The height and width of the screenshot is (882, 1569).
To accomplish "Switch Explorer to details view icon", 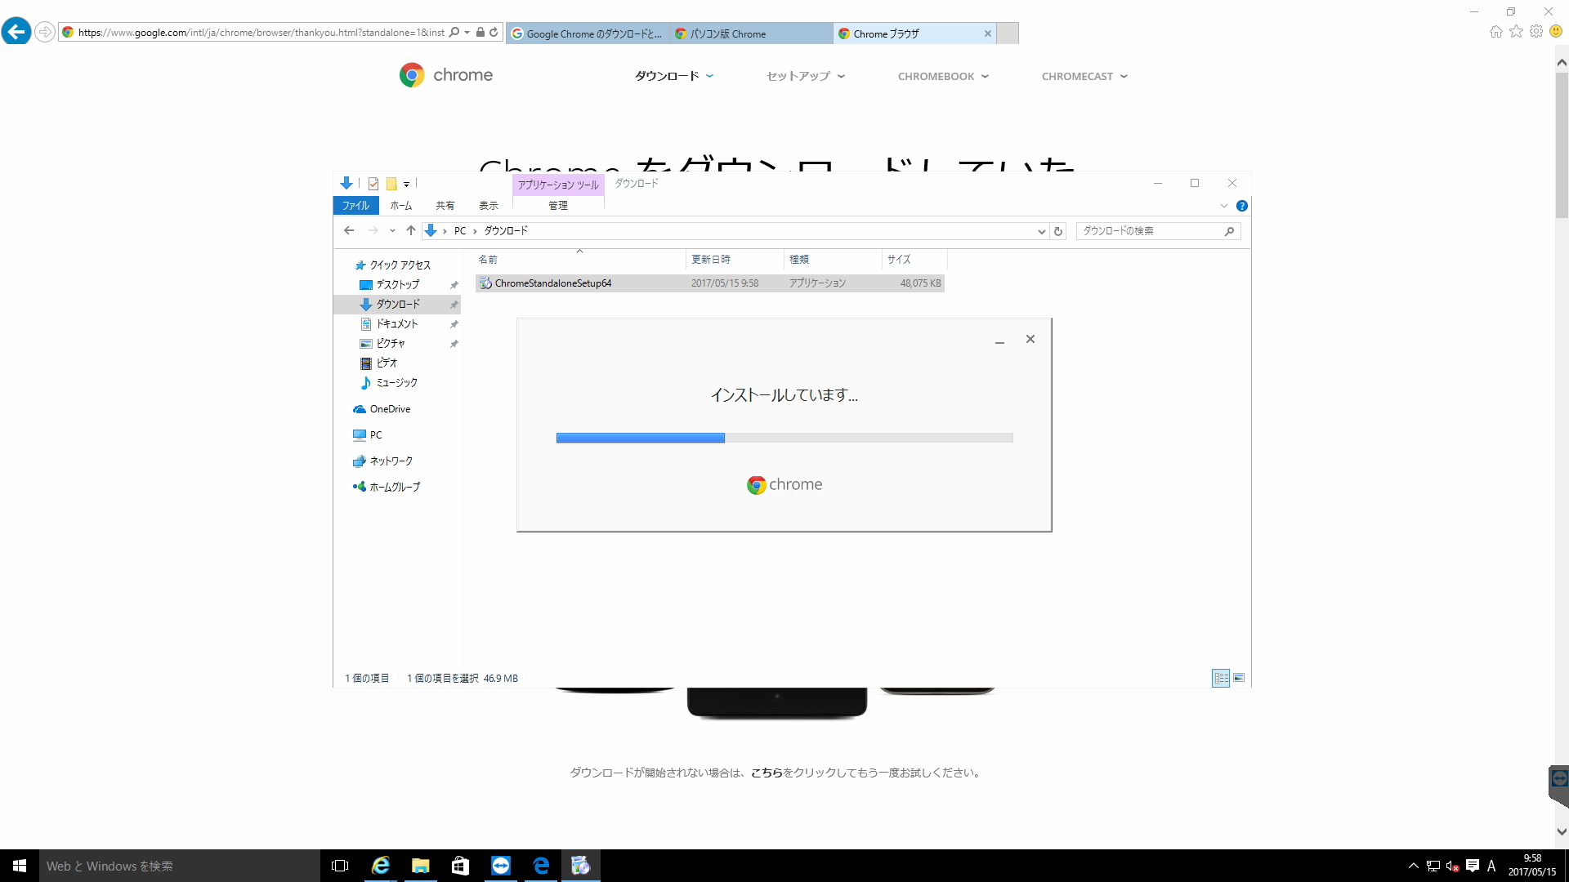I will [x=1221, y=678].
